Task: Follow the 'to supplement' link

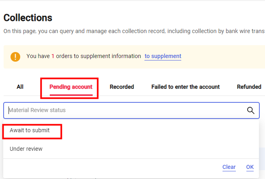Action: tap(163, 56)
